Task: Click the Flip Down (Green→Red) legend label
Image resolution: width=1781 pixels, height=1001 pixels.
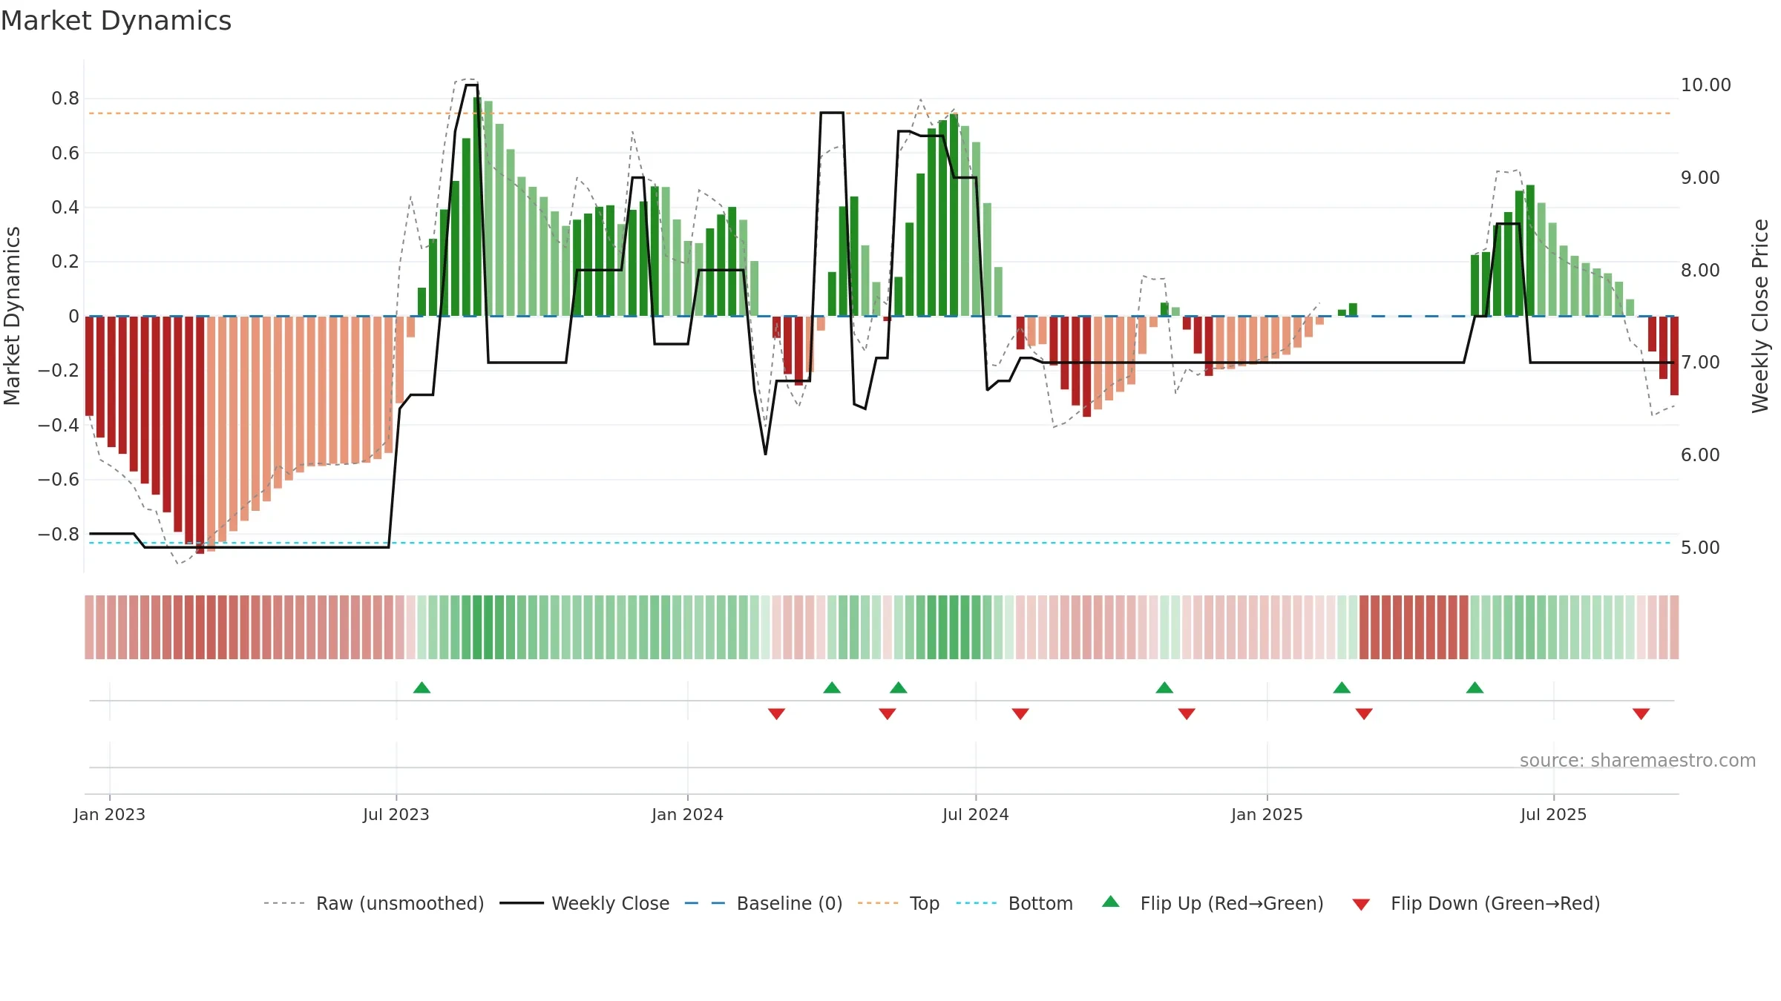Action: 1495,903
